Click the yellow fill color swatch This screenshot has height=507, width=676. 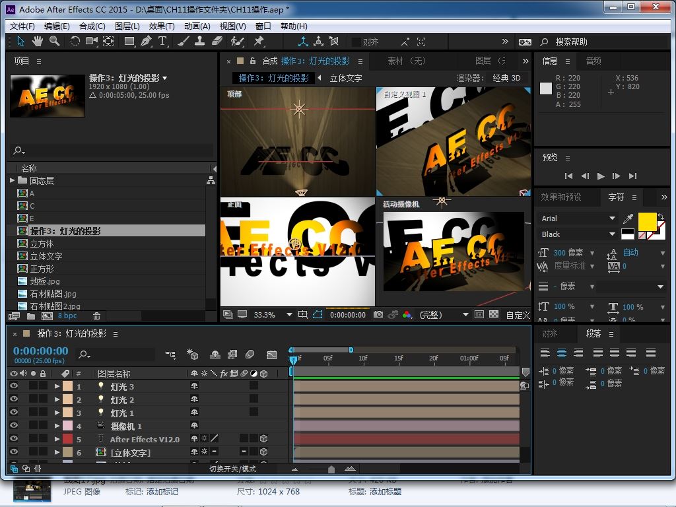[647, 222]
